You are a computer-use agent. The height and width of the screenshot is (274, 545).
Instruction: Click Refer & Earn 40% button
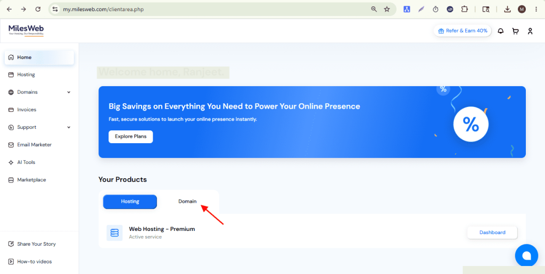(463, 31)
